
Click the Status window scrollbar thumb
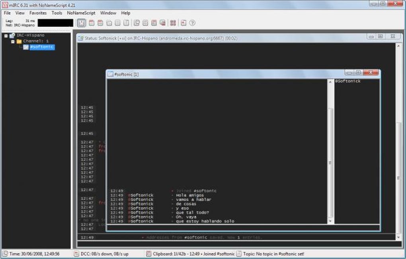pyautogui.click(x=398, y=178)
